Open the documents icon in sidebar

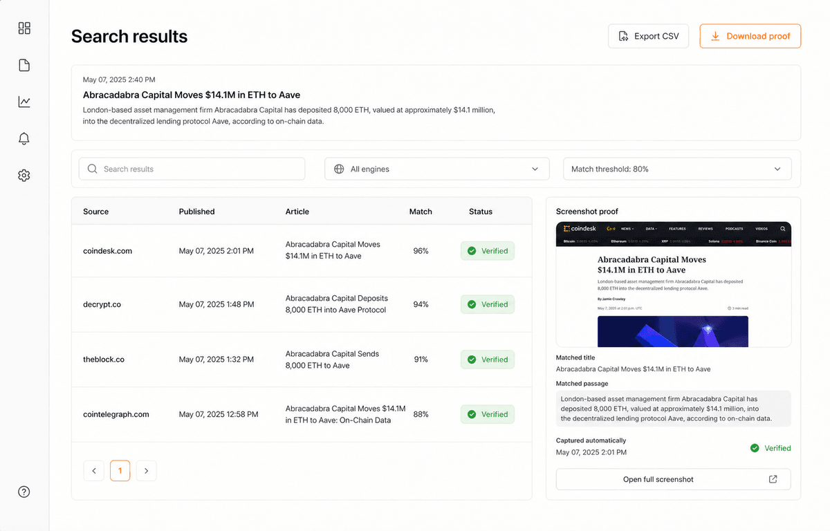(24, 65)
